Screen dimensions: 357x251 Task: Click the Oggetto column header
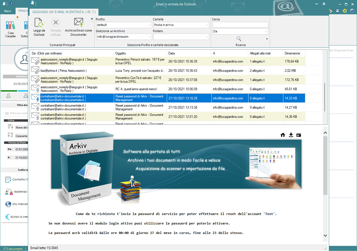pyautogui.click(x=140, y=53)
